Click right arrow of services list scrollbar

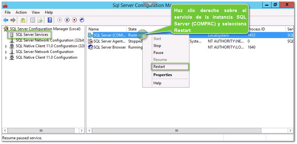click(x=290, y=131)
